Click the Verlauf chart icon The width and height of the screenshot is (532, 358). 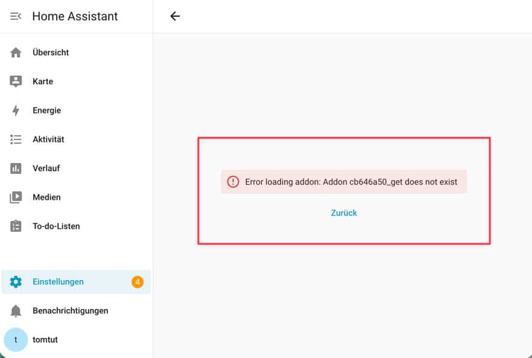click(16, 168)
